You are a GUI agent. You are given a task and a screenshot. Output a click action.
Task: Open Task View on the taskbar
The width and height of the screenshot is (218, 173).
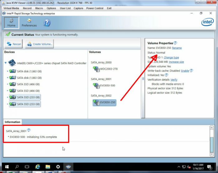[x=27, y=167]
